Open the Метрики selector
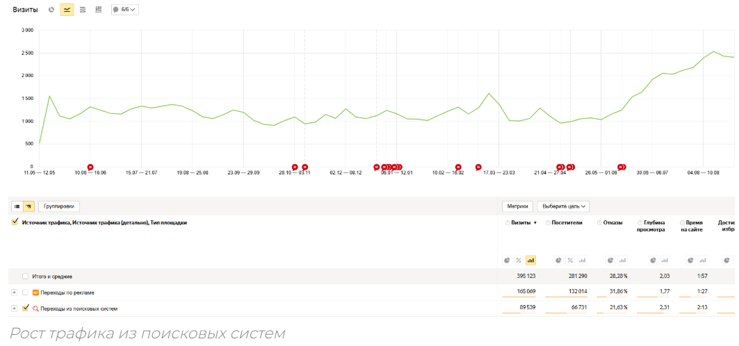 517,206
